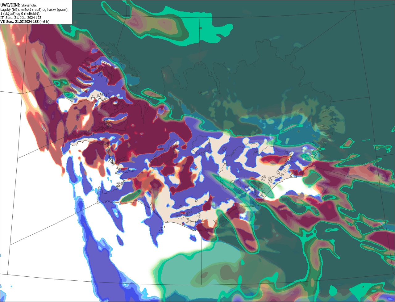Click the "1 (skýjað) og 0 (heiðskírt)." line
The height and width of the screenshot is (302, 395).
click(x=20, y=14)
